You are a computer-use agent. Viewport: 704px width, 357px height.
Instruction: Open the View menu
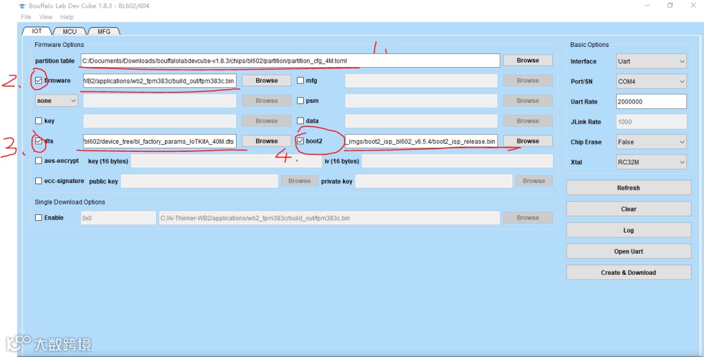click(46, 17)
